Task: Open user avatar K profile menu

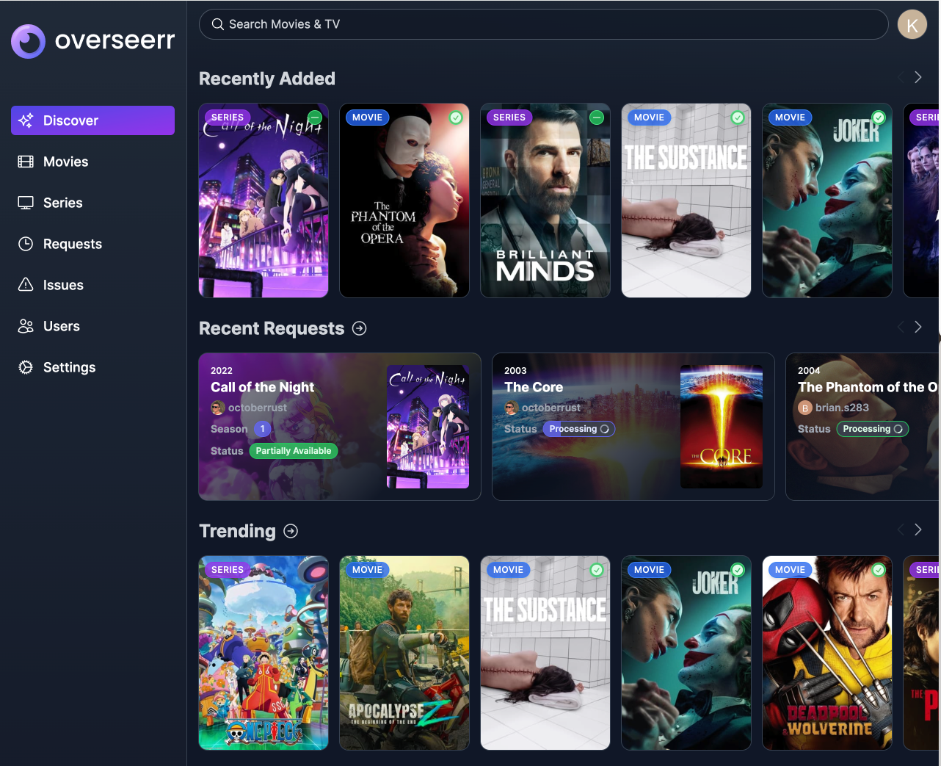Action: (x=912, y=25)
